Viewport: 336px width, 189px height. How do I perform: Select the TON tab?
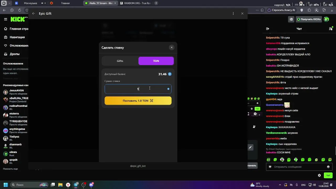[x=156, y=61]
